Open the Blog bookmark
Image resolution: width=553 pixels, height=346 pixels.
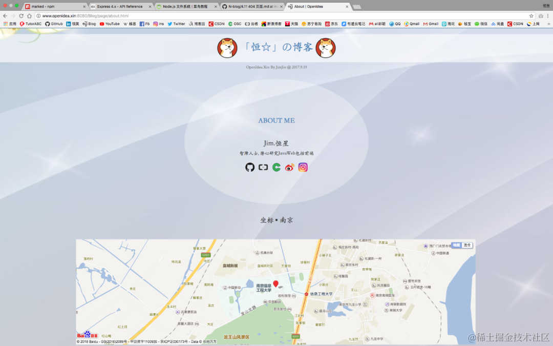pos(89,24)
